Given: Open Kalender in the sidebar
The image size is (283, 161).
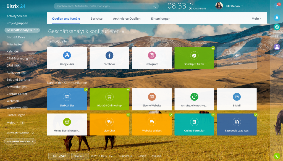Looking at the screenshot, I should tap(13, 51).
